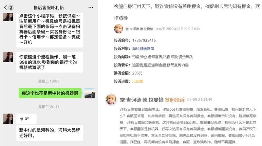Open the 海科融通官微 complaint target link
Screen dimensions: 262x146
pos(143,48)
